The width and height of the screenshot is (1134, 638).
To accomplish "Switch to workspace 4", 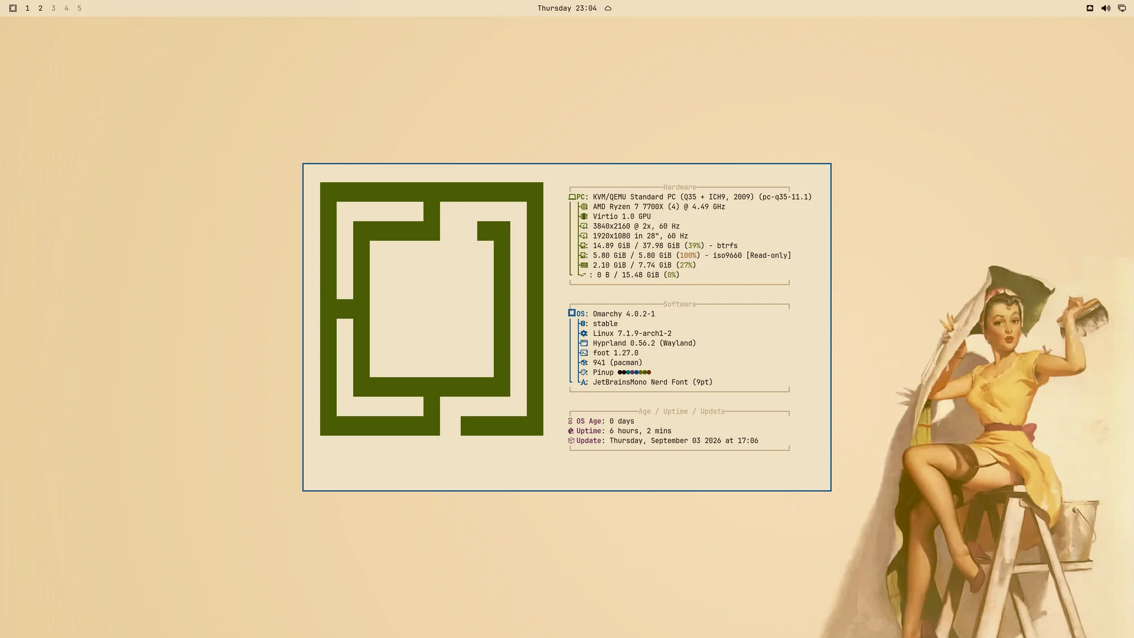I will pyautogui.click(x=66, y=8).
